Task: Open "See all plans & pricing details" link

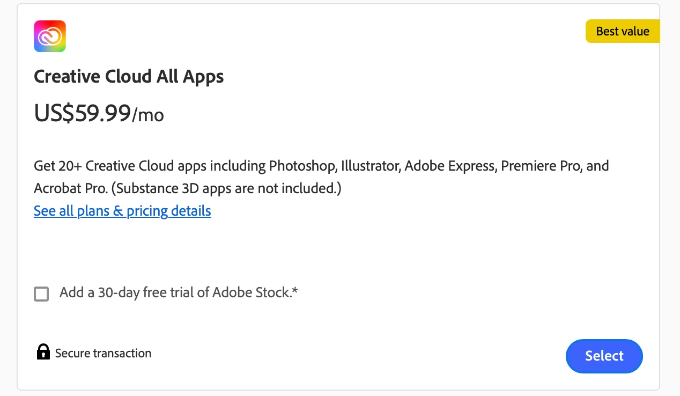Action: click(x=122, y=211)
